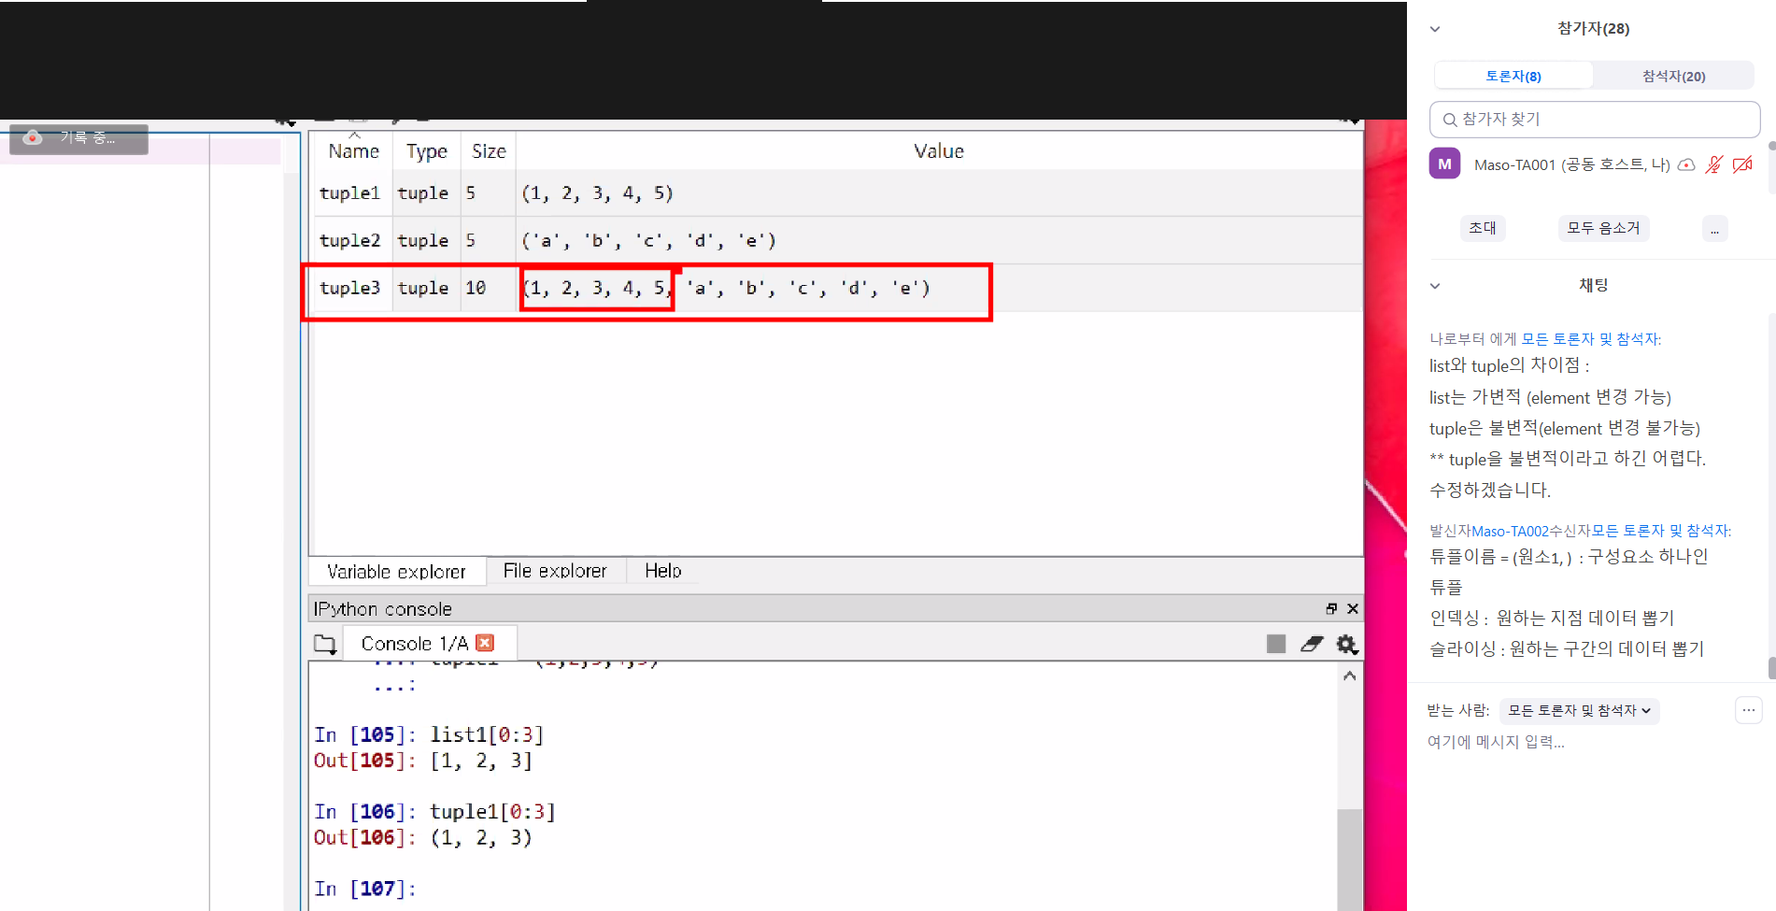The image size is (1776, 911).
Task: Click the stop kernel square icon
Action: (x=1275, y=644)
